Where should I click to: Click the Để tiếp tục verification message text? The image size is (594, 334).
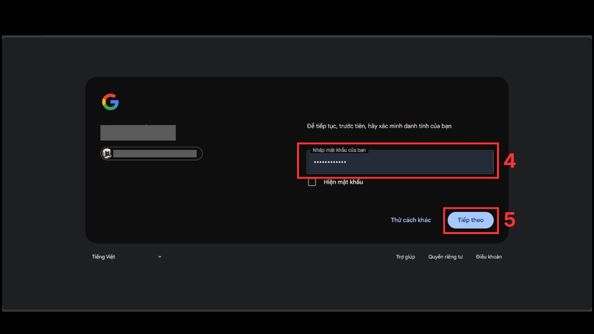(379, 126)
